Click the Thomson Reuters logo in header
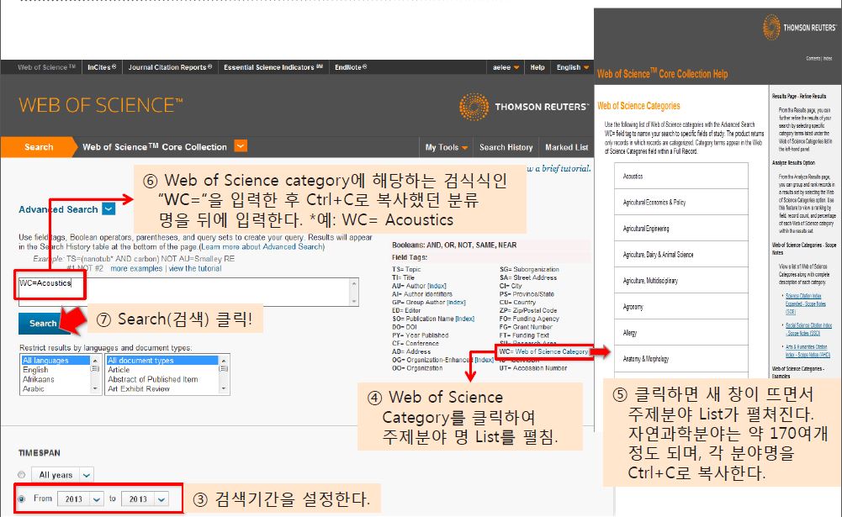 tap(523, 106)
